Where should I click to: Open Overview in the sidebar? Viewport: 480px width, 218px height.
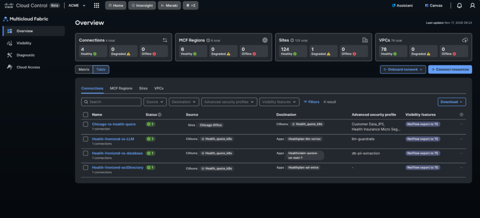click(34, 31)
